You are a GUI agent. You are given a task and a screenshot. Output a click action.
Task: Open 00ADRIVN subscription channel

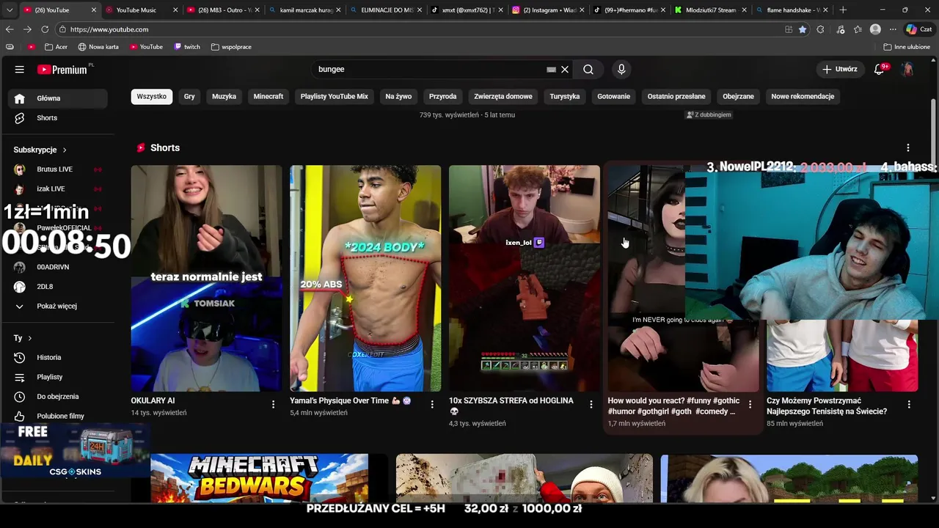coord(53,267)
